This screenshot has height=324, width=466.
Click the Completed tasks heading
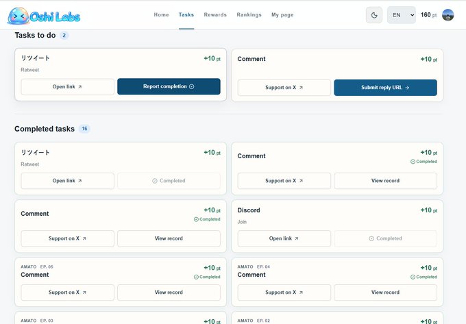[45, 129]
